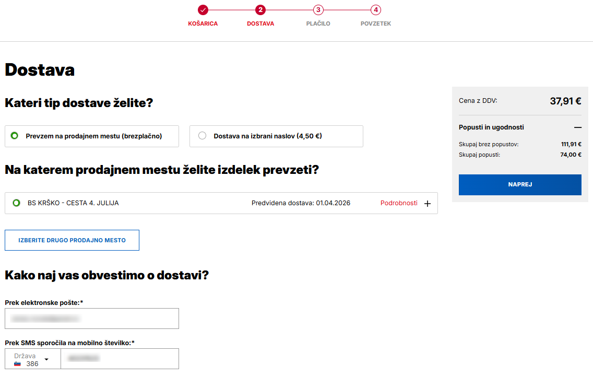Click IZBERITE DRUGO PRODAJNO MESTO
This screenshot has width=593, height=377.
pyautogui.click(x=72, y=240)
